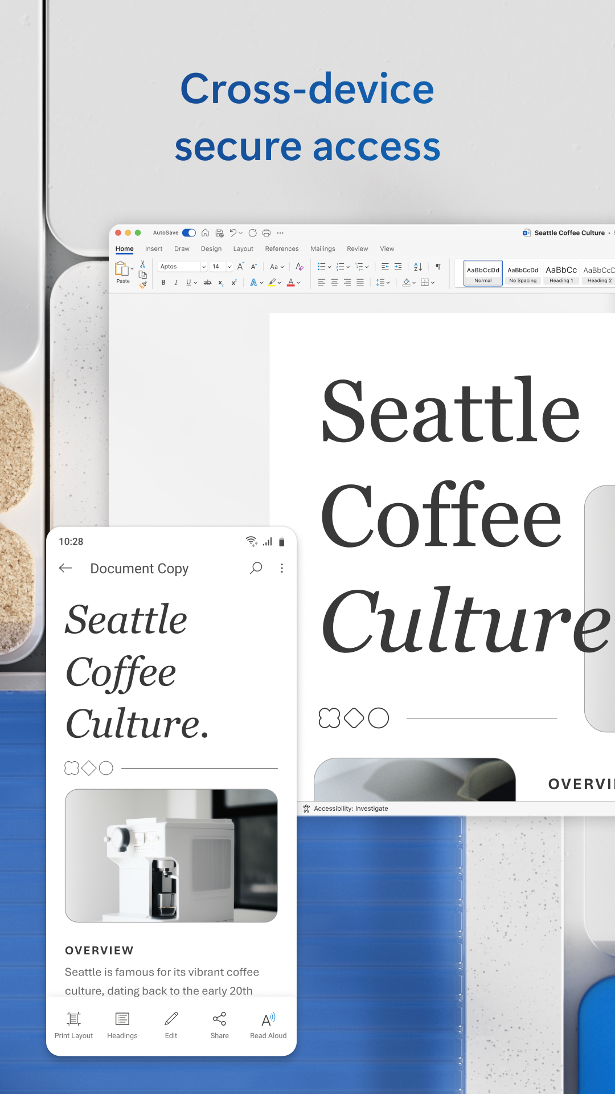Viewport: 615px width, 1094px height.
Task: Switch to the References tab
Action: (x=281, y=249)
